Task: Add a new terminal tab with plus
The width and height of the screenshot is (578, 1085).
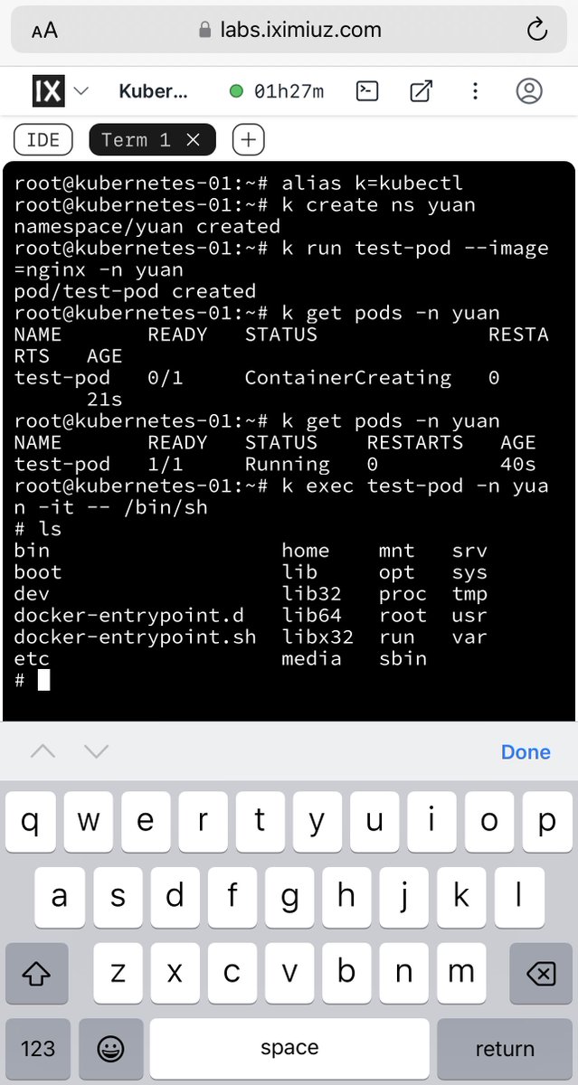Action: [x=248, y=139]
